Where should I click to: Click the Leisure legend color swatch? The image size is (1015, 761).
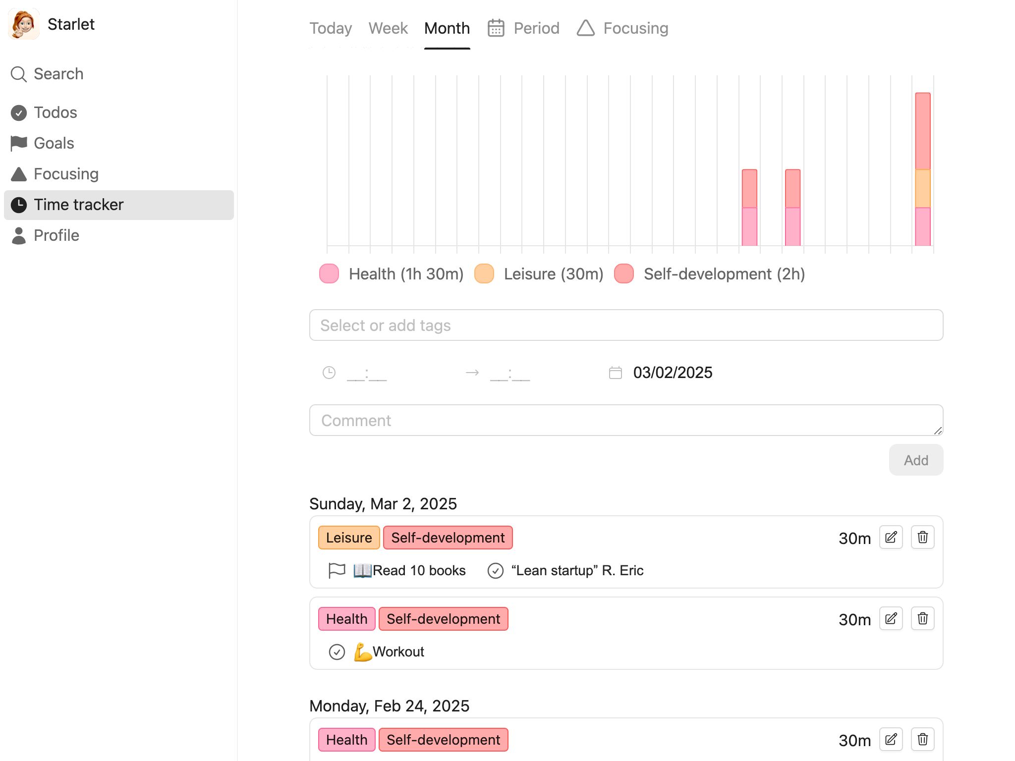pos(484,274)
